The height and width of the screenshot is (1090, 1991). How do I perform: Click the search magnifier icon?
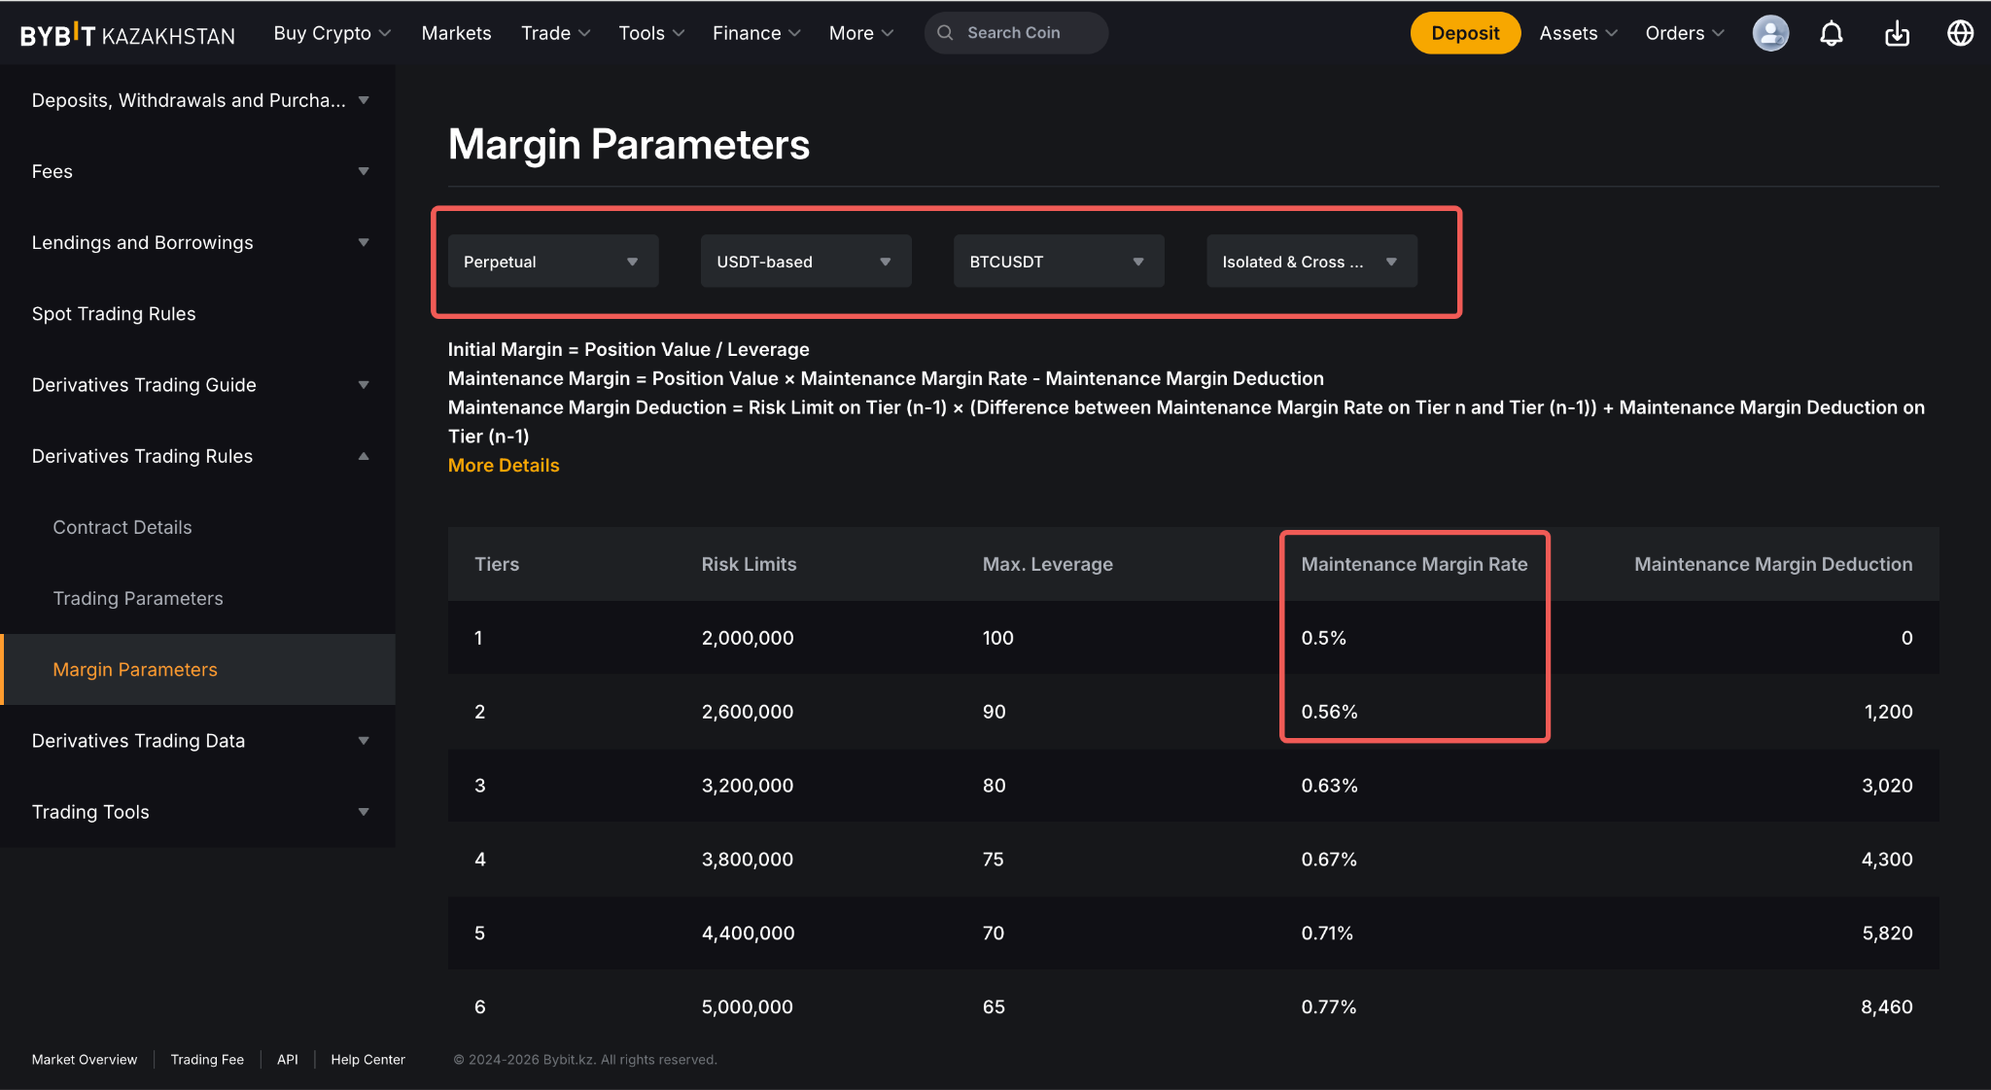coord(945,33)
